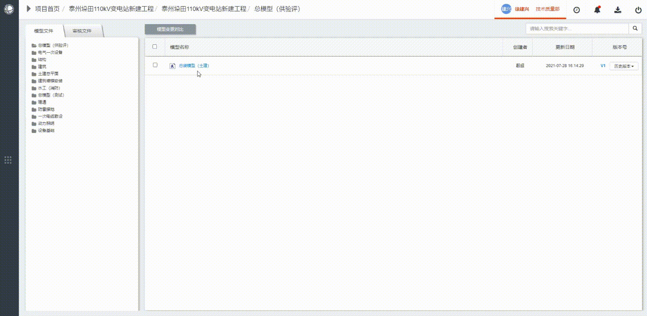Open the grid apps icon in sidebar
Viewport: 647px width, 316px height.
tap(8, 160)
